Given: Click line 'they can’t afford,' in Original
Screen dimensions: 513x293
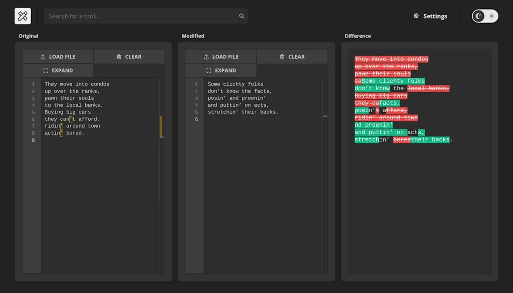Looking at the screenshot, I should [72, 119].
